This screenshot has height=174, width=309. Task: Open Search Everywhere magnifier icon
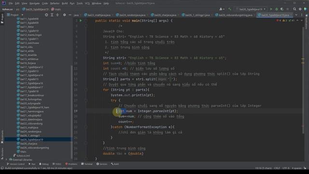point(295,9)
